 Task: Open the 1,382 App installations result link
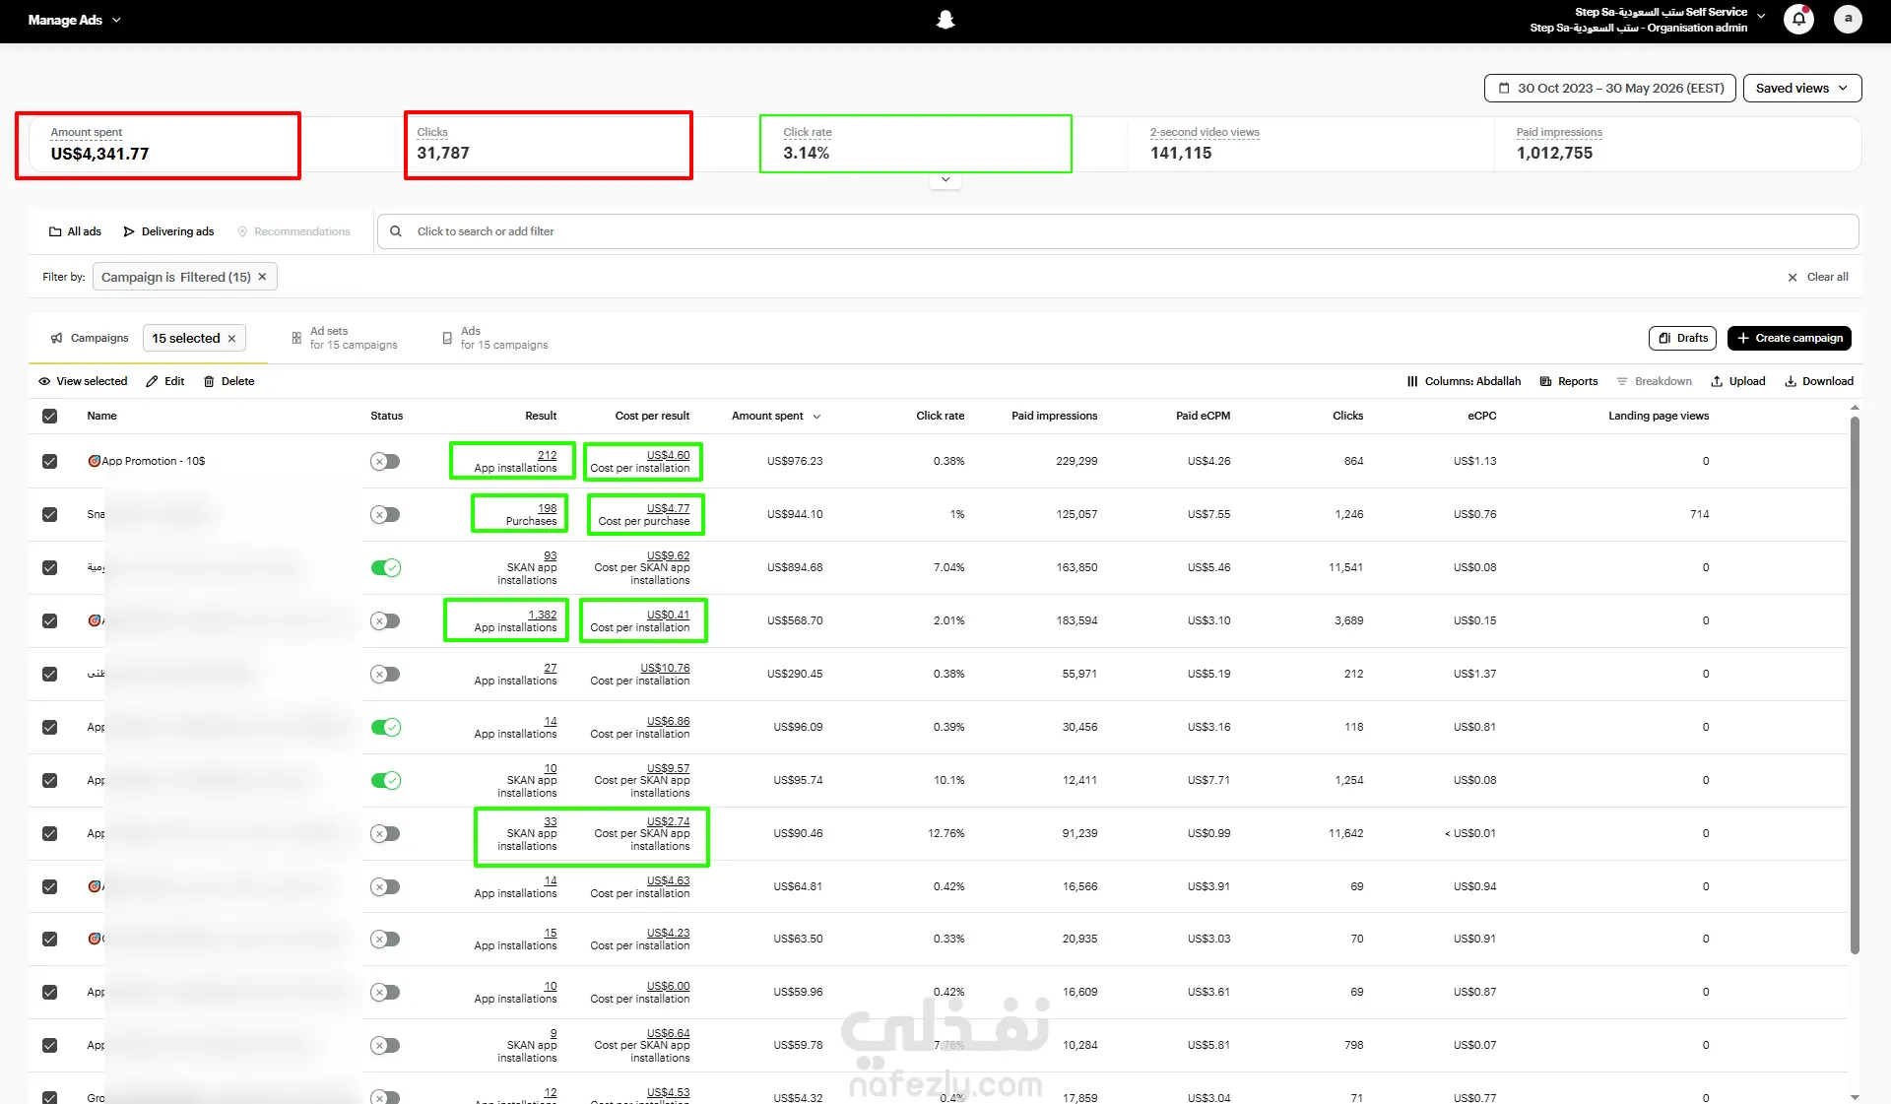tap(543, 615)
